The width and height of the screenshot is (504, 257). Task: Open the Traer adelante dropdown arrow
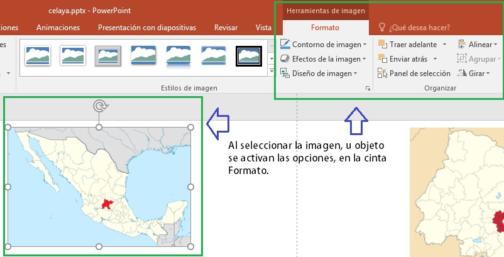point(444,45)
